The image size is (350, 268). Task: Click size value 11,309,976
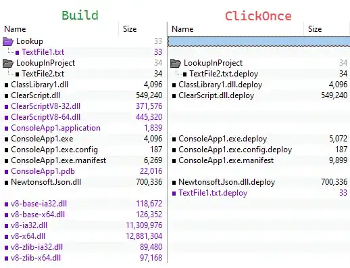pos(144,225)
